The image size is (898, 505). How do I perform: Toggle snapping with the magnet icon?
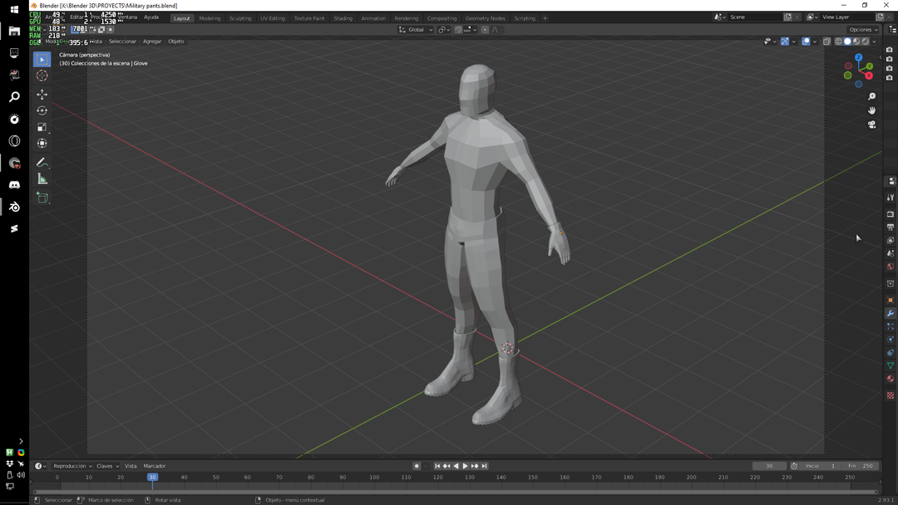click(x=458, y=29)
